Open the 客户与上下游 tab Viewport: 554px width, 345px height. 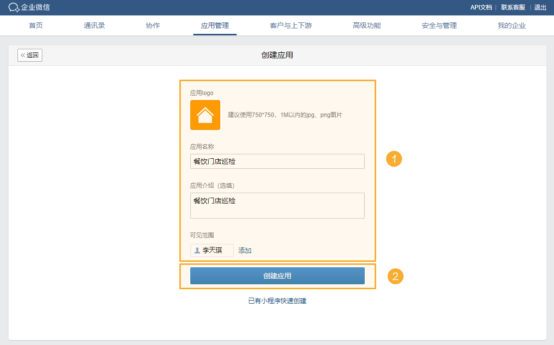pos(290,25)
